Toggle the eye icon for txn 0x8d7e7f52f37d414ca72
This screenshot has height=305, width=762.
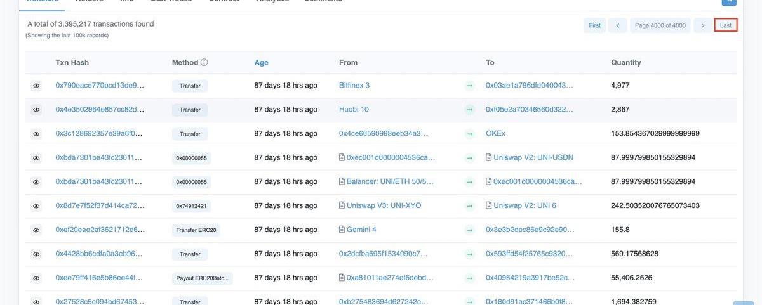coord(36,206)
